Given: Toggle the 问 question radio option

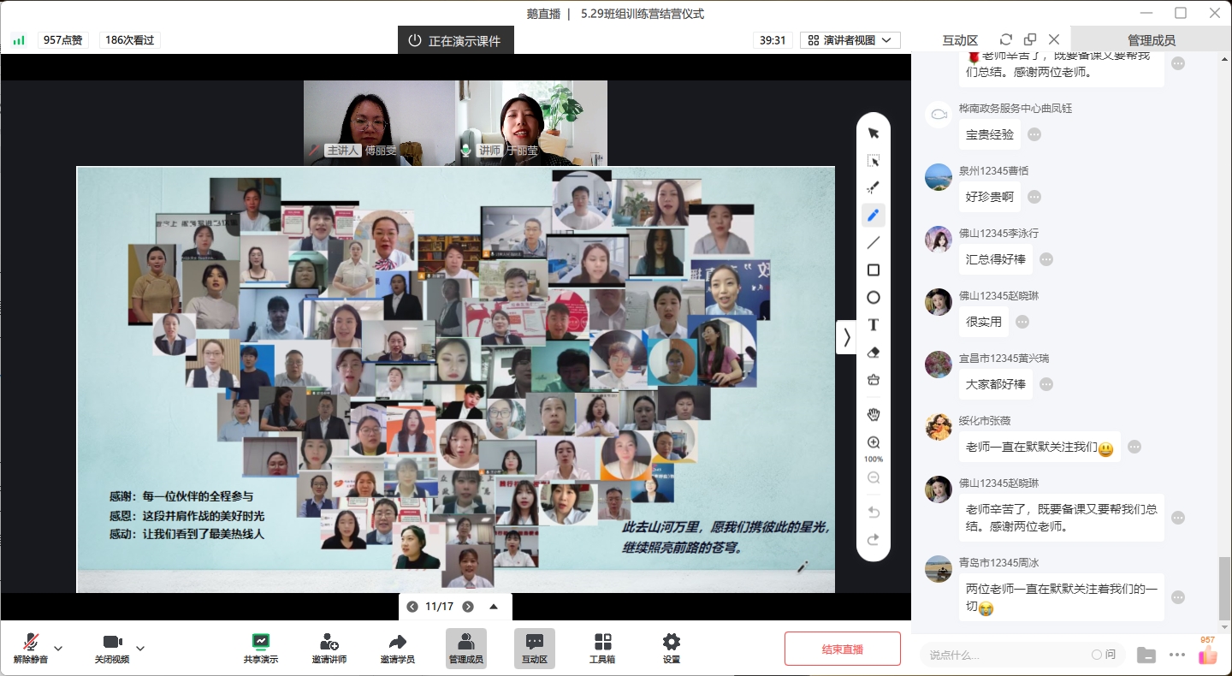Looking at the screenshot, I should [1097, 655].
